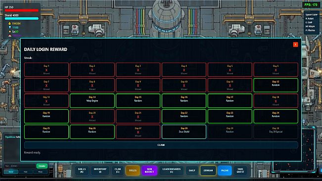The image size is (322, 181).
Task: Select the Day 14 Warp Engine card
Action: point(92,100)
